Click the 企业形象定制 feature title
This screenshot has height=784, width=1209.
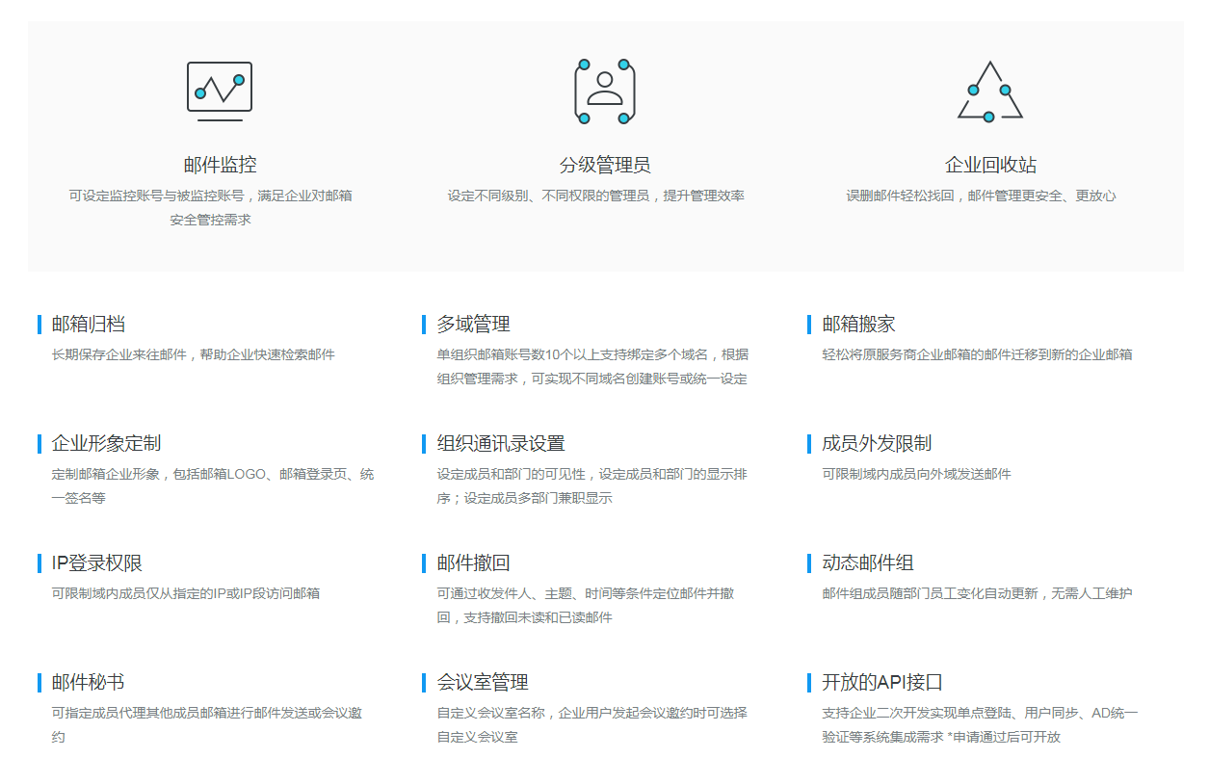106,443
